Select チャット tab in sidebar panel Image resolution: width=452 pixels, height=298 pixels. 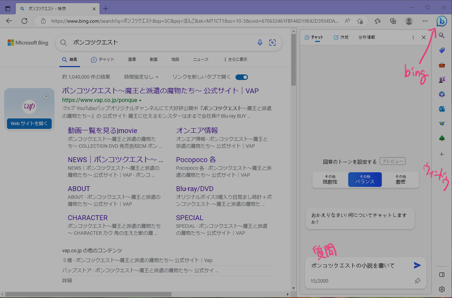(x=314, y=37)
